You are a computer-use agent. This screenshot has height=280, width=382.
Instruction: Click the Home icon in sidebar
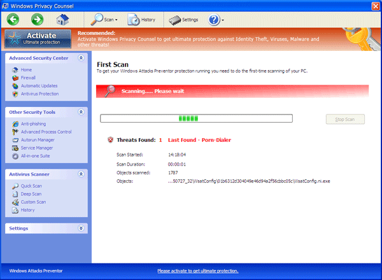[15, 70]
